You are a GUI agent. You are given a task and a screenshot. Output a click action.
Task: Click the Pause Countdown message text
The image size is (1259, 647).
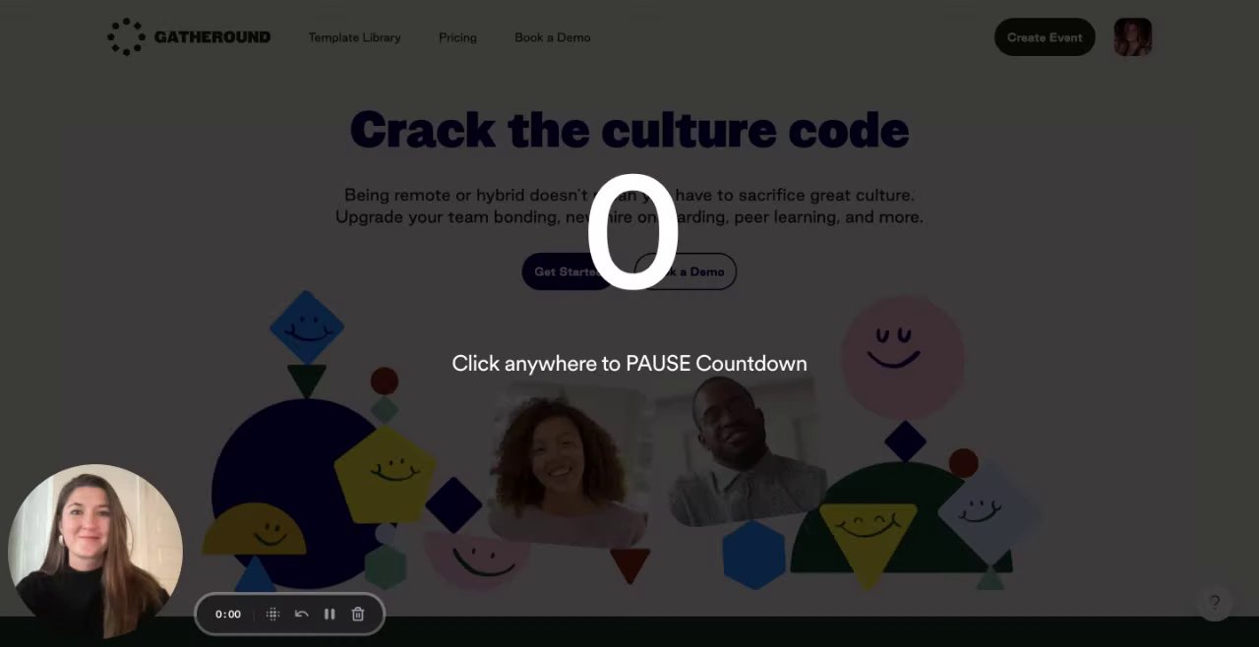coord(629,363)
